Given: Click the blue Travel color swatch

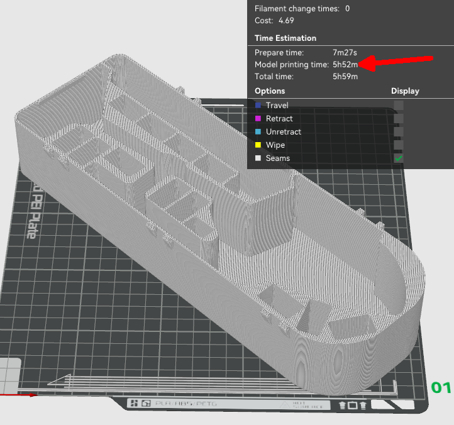Looking at the screenshot, I should [258, 106].
